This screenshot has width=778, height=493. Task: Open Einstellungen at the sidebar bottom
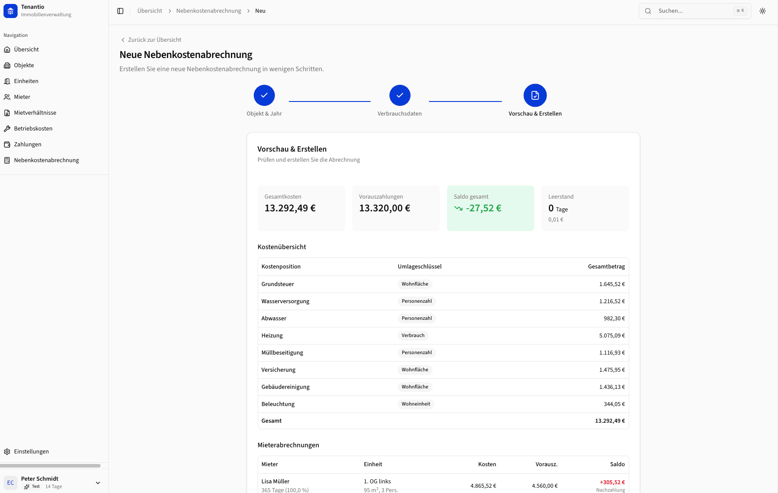pos(31,451)
